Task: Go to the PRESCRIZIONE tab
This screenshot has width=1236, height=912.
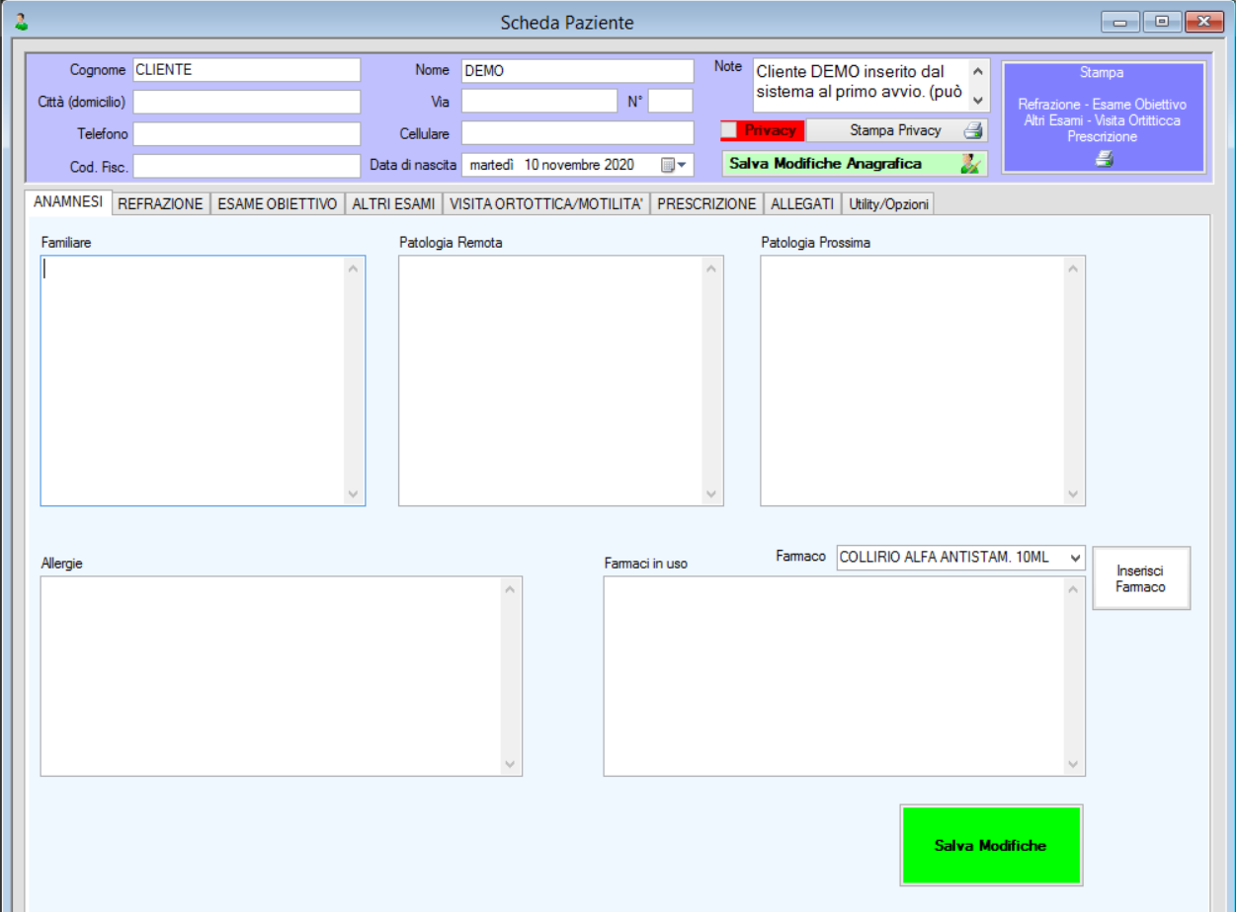Action: tap(706, 203)
